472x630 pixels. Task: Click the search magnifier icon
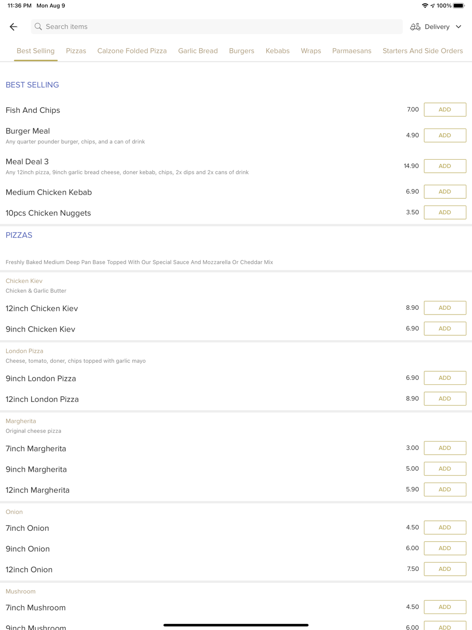tap(38, 27)
